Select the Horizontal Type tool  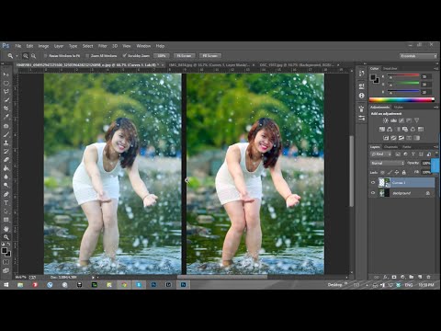(x=6, y=202)
